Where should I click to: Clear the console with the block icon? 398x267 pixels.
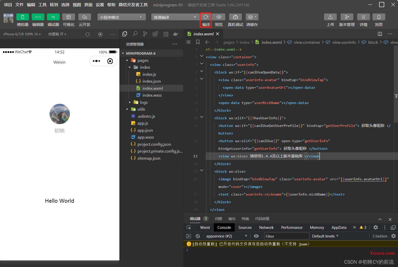pyautogui.click(x=198, y=236)
